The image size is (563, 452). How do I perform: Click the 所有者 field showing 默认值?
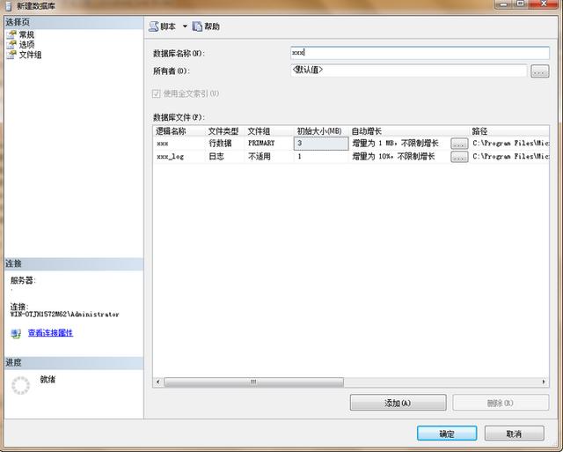pyautogui.click(x=408, y=70)
